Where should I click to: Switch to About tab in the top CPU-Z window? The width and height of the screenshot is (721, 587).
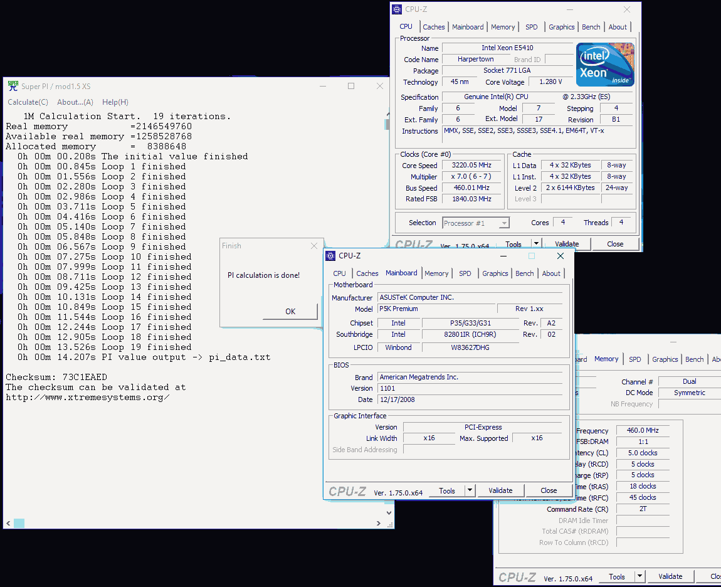click(618, 27)
